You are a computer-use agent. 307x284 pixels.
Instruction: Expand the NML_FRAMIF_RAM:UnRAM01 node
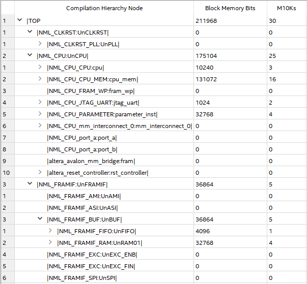click(50, 242)
